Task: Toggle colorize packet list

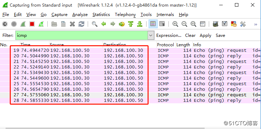Action: 153,24
